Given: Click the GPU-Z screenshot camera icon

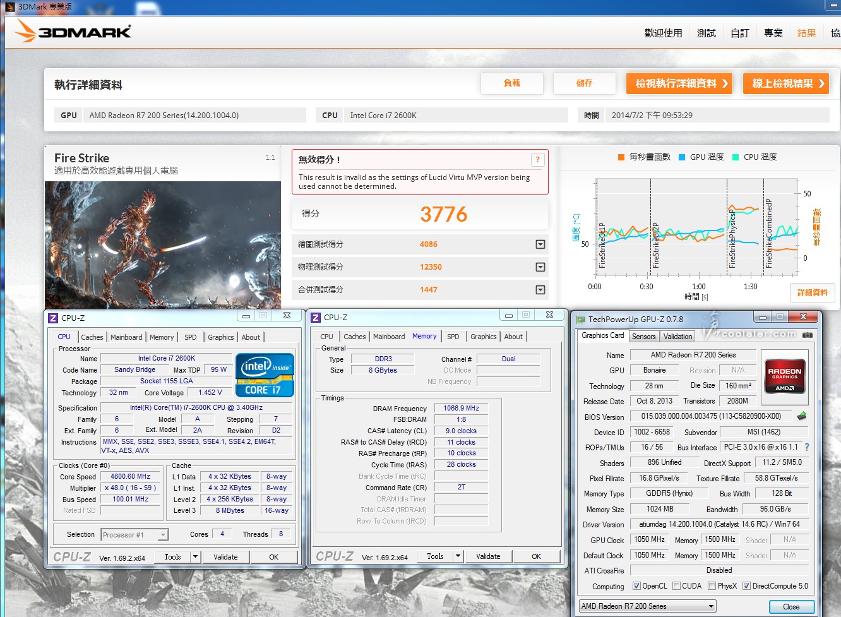Looking at the screenshot, I should [x=808, y=335].
